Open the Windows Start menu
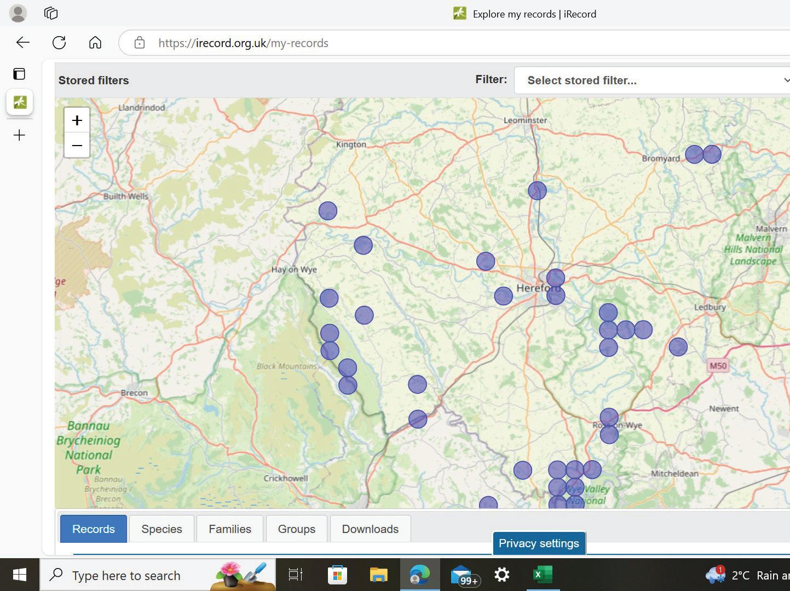 pyautogui.click(x=20, y=575)
